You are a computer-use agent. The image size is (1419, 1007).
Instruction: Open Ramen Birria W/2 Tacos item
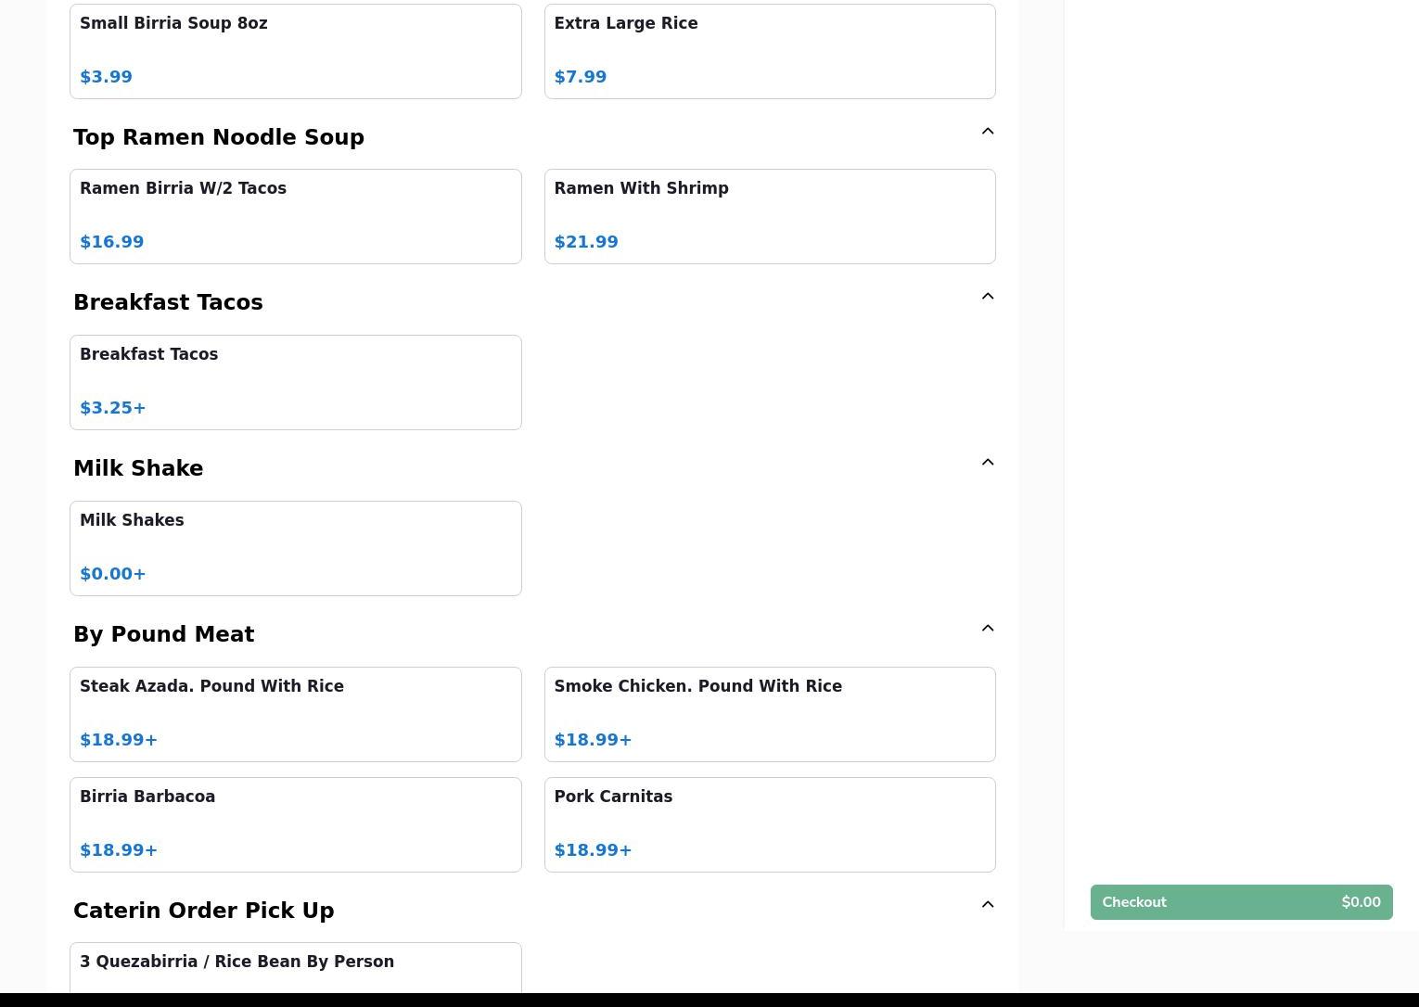295,216
